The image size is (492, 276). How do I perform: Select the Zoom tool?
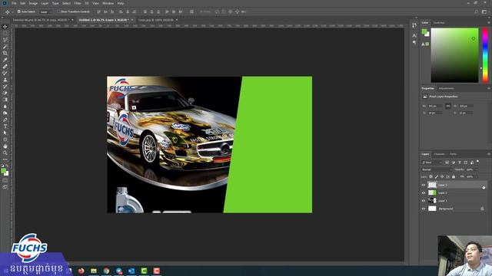(5, 153)
